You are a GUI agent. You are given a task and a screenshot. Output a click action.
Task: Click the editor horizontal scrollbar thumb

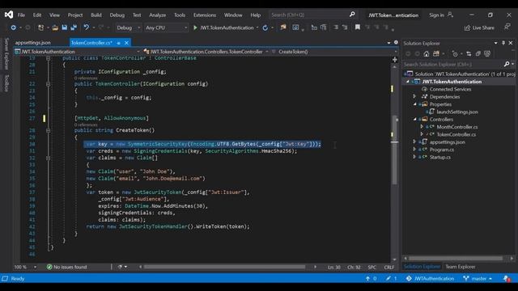225,267
